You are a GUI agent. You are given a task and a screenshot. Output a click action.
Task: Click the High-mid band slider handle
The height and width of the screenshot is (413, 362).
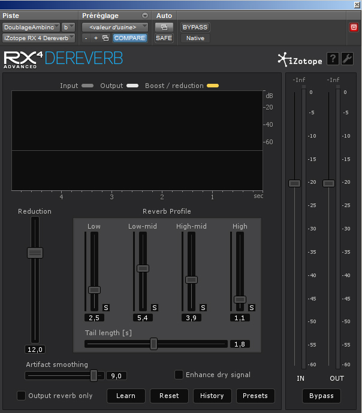point(191,280)
